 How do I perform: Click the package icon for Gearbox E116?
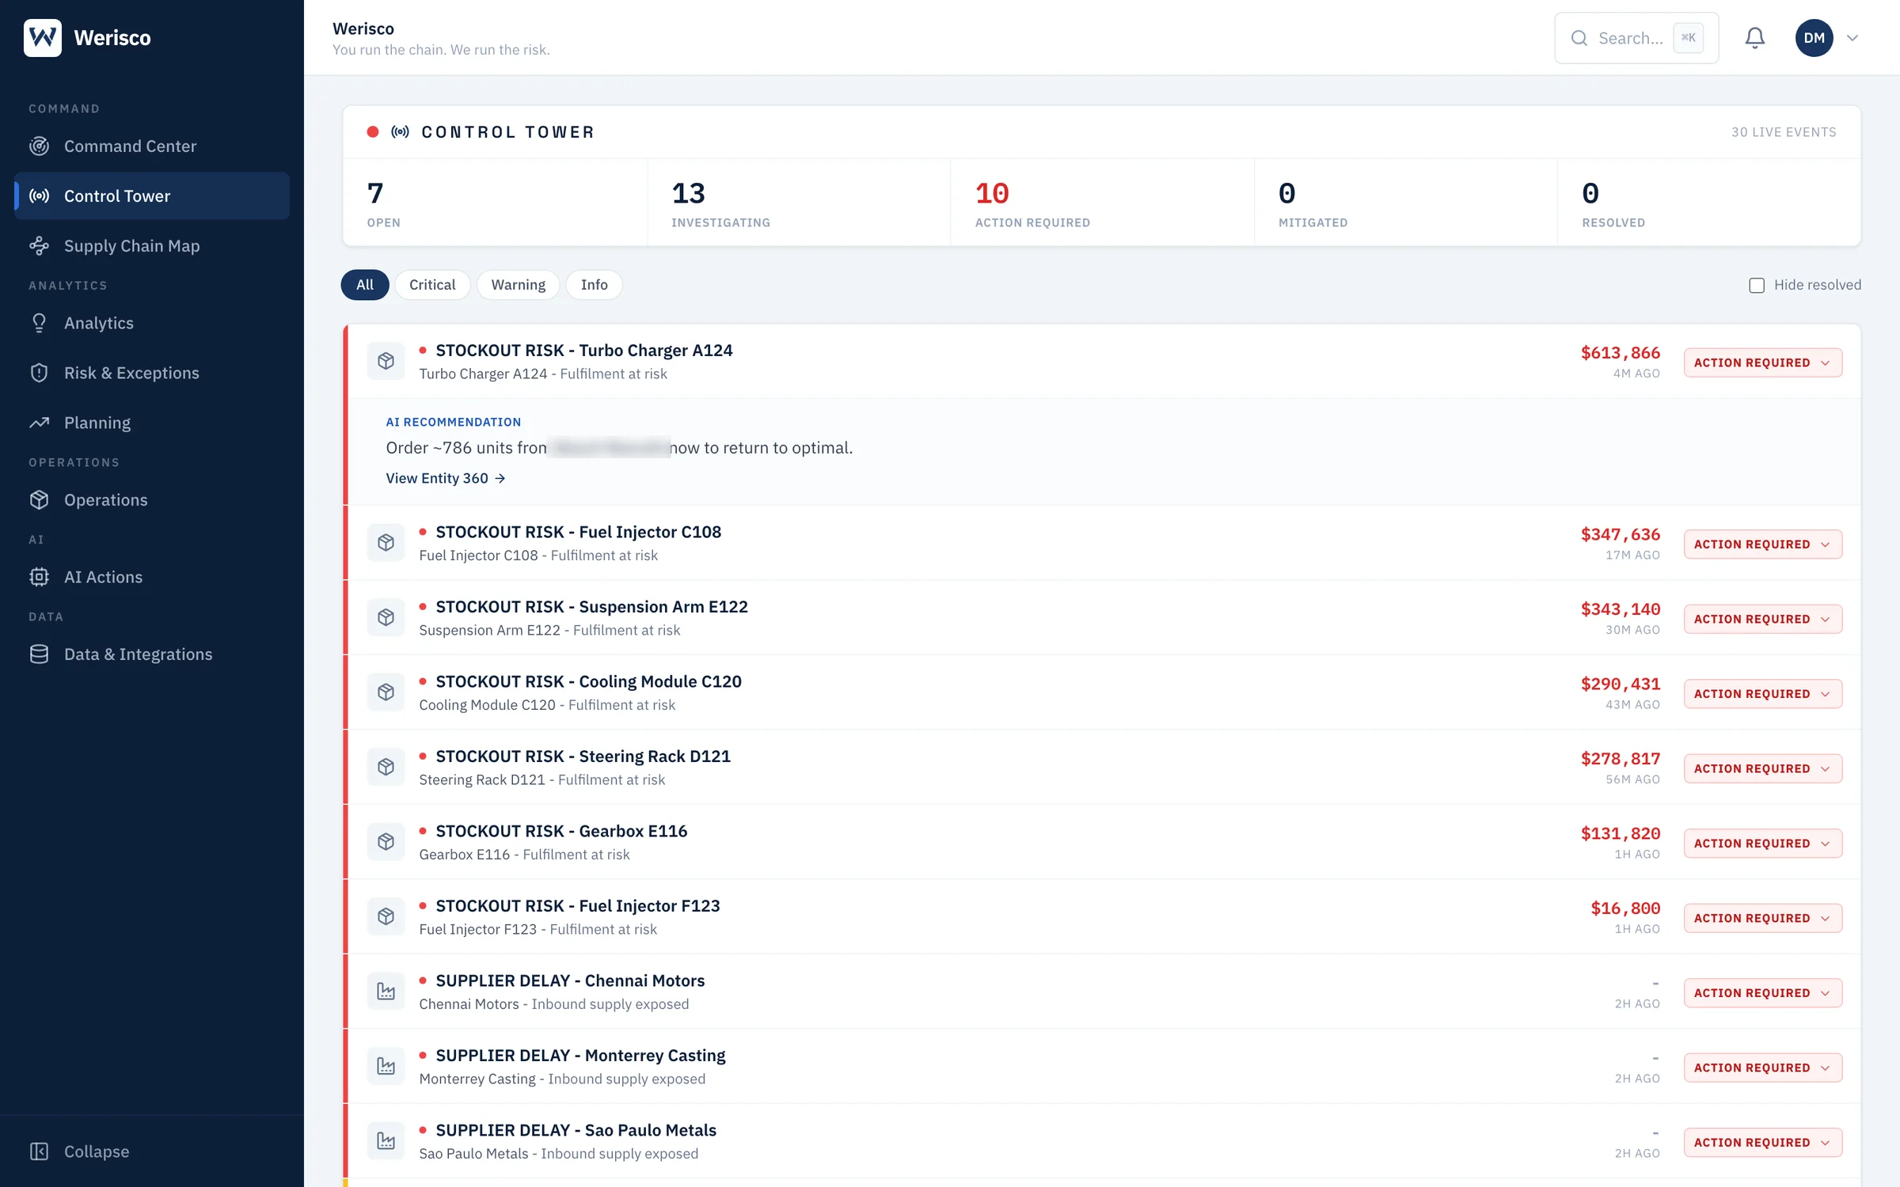386,841
